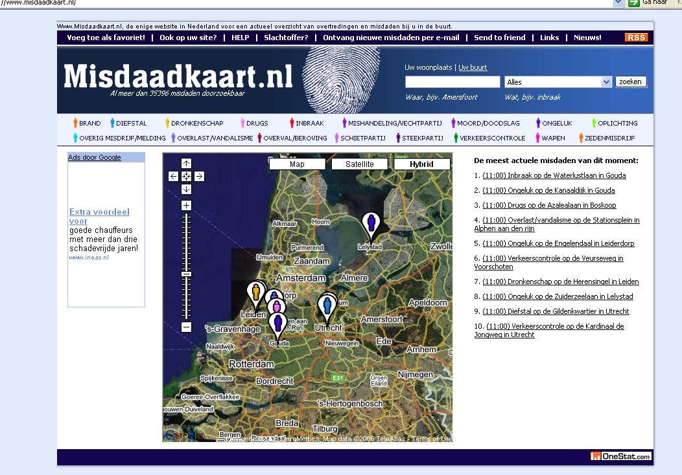Switch the map to Map view
The image size is (682, 475).
(x=297, y=164)
